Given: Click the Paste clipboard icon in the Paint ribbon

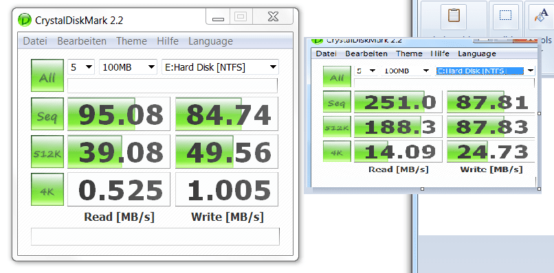Looking at the screenshot, I should click(x=453, y=16).
